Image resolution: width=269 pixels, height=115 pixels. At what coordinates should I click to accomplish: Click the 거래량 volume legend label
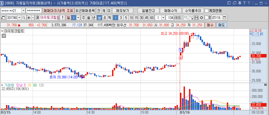pos(10,85)
